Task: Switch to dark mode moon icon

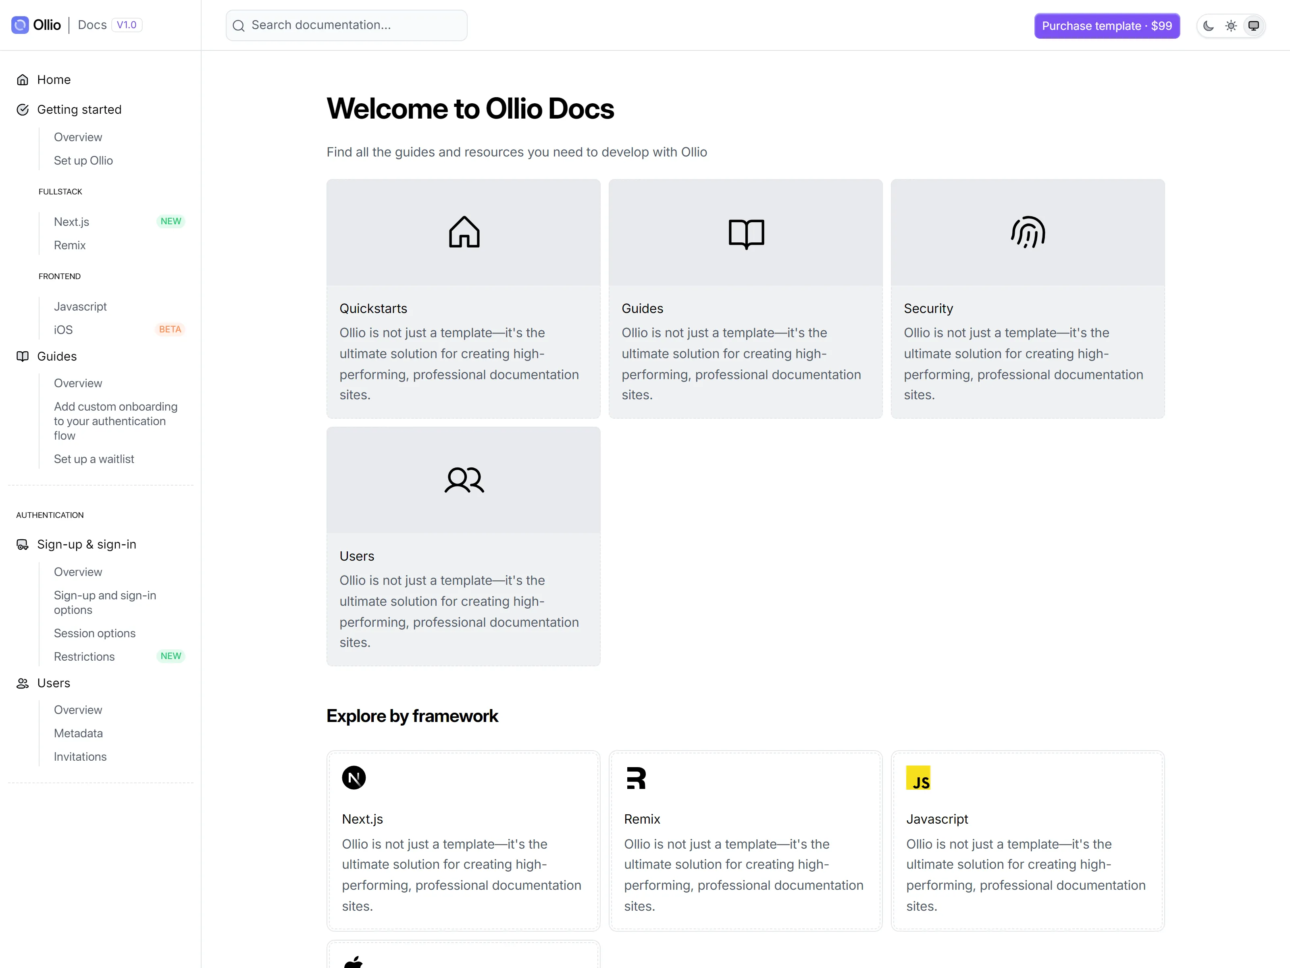Action: [x=1208, y=26]
